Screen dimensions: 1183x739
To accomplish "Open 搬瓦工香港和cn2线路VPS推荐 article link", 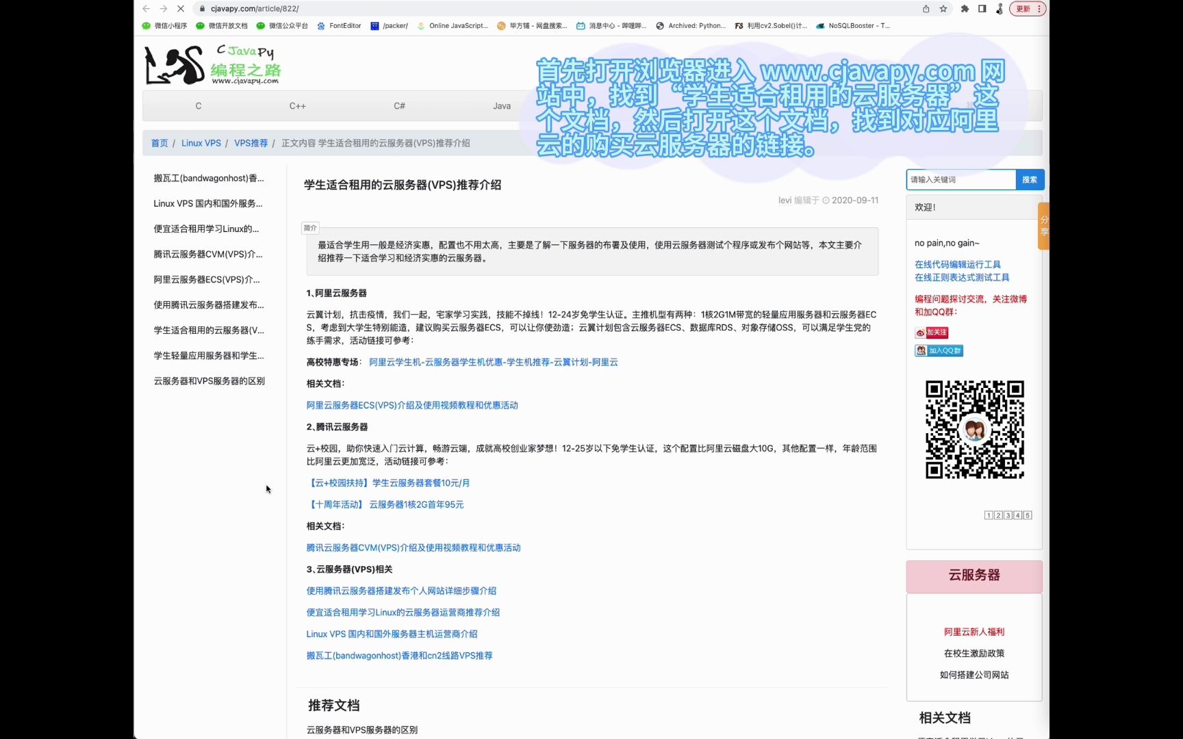I will pyautogui.click(x=399, y=656).
